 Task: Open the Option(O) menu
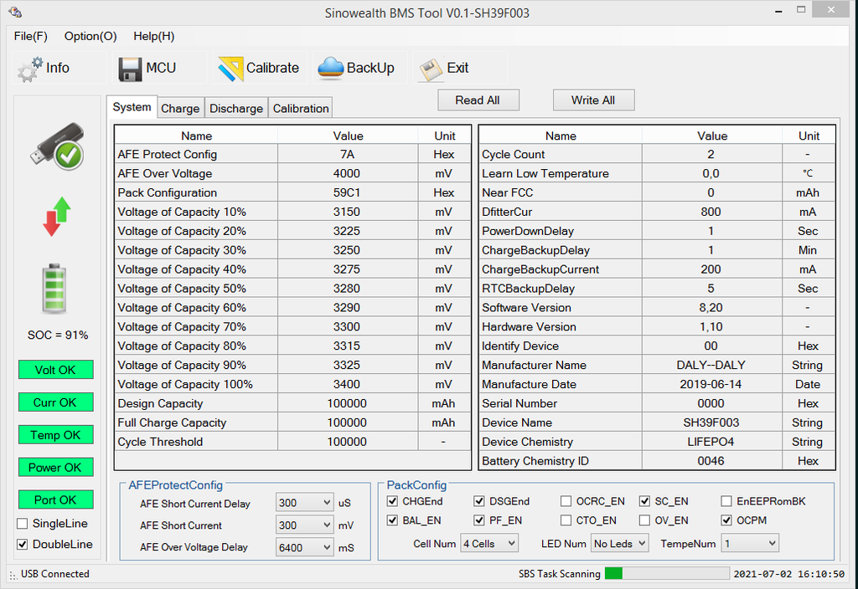[x=90, y=36]
